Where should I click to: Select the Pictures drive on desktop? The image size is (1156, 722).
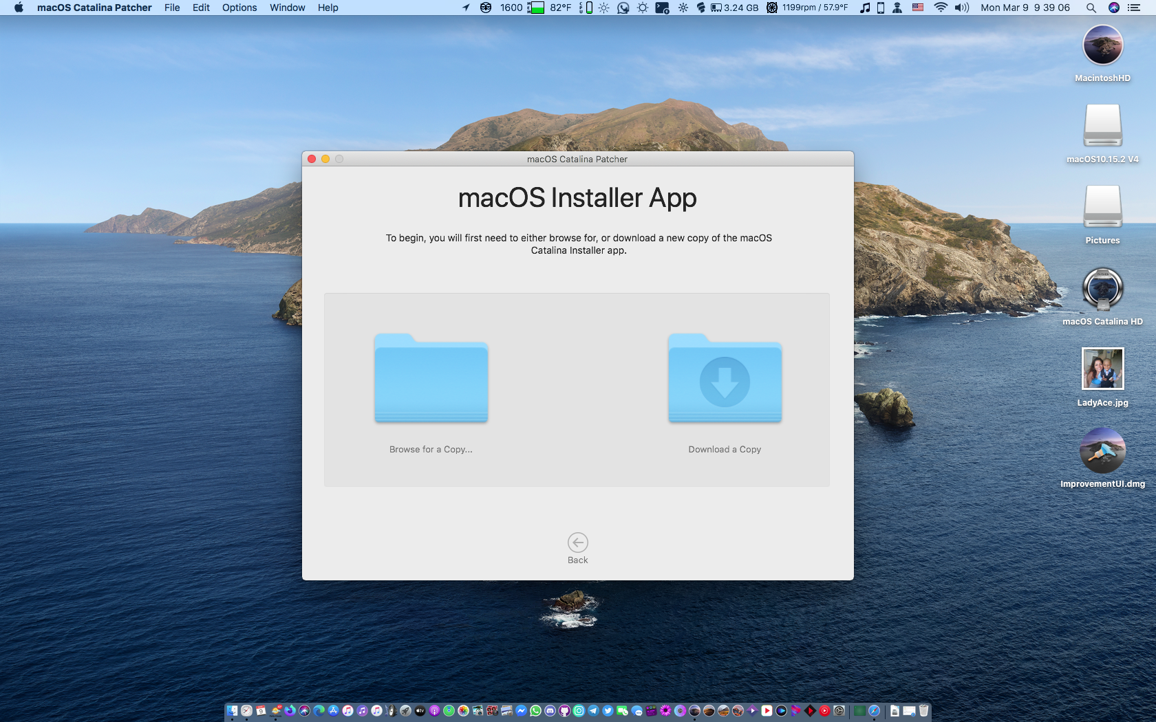pos(1102,206)
